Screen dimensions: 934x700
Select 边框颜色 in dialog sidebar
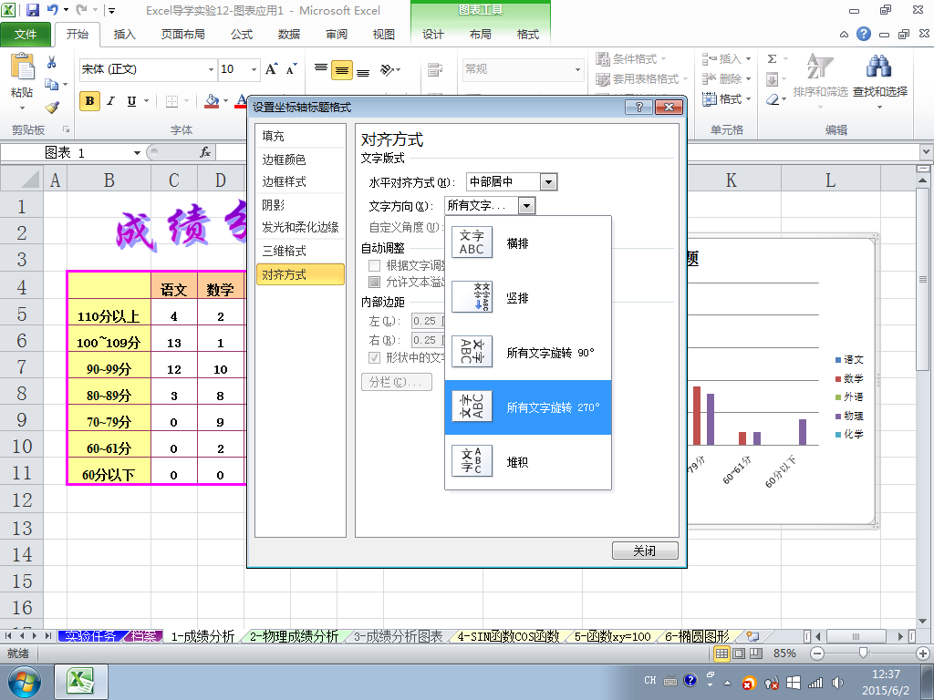285,160
